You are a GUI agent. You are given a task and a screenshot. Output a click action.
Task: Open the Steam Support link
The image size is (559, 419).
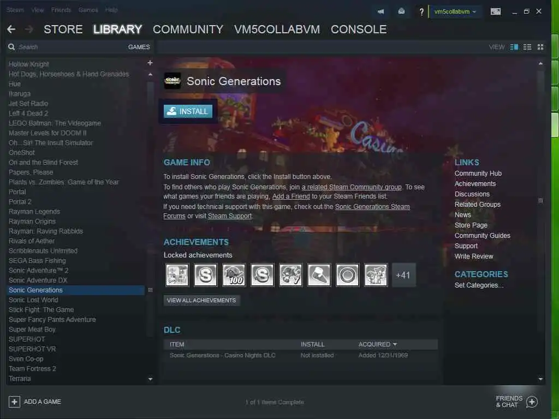230,216
